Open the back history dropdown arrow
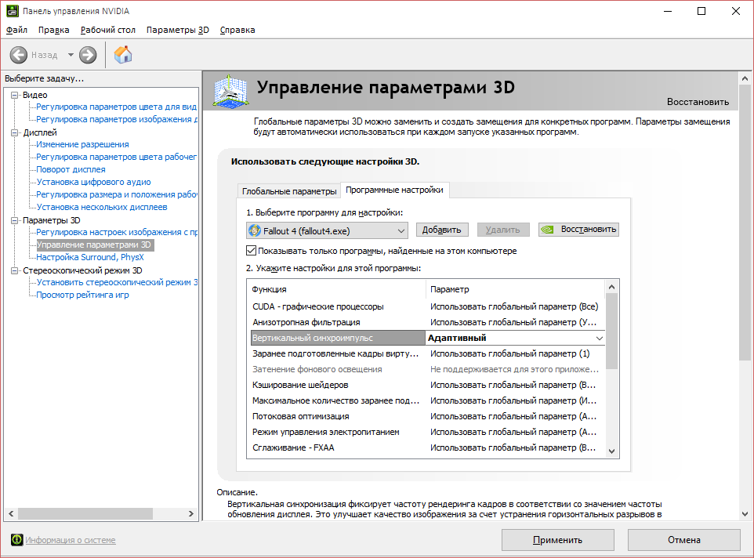Viewport: 754px width, 558px height. [71, 55]
